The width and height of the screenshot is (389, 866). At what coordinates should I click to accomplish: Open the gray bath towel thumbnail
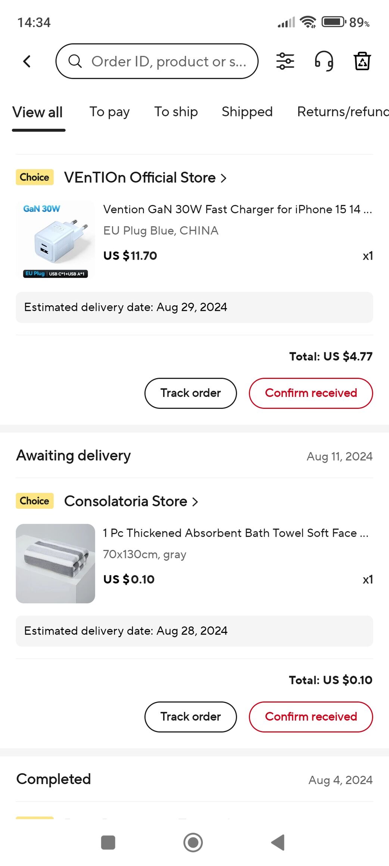point(55,563)
